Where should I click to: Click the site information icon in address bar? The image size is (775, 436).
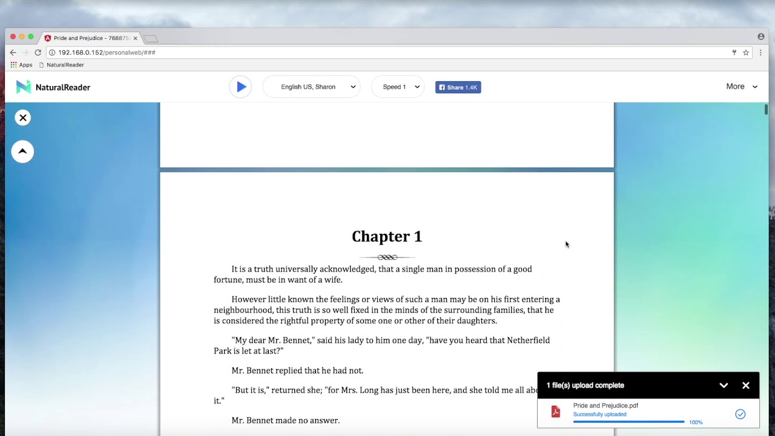coord(52,53)
